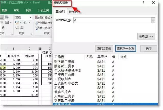Click the 选项(T) >> button
Screen dimensions: 163x110
click(x=146, y=36)
